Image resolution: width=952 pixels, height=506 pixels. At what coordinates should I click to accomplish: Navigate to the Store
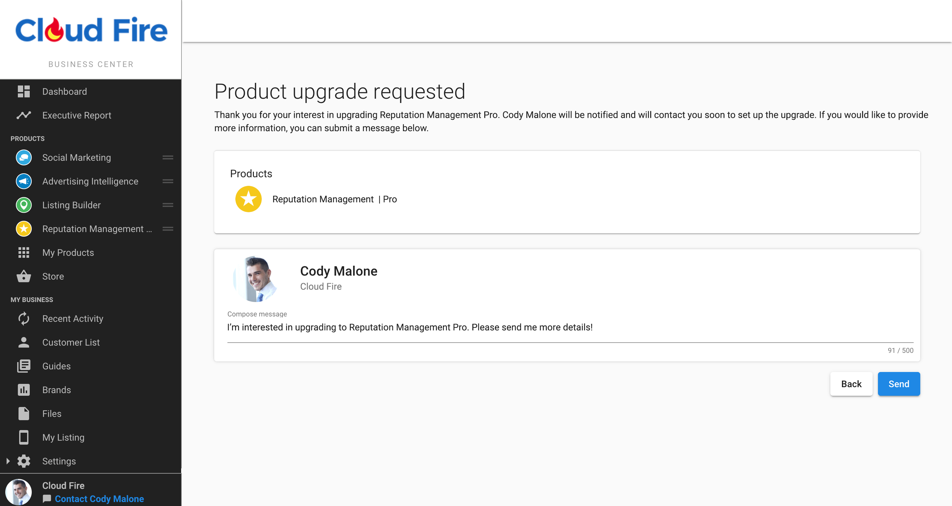tap(91, 276)
